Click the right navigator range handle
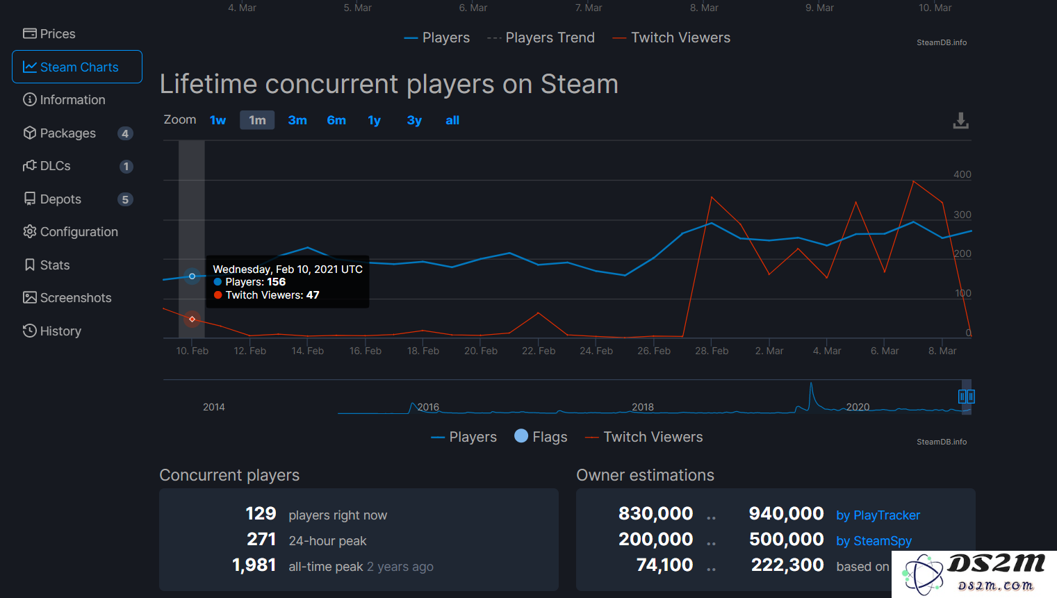The height and width of the screenshot is (598, 1057). coord(971,397)
